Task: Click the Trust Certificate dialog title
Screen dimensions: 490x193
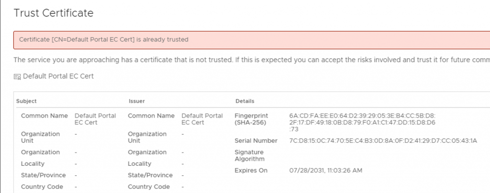Action: (x=54, y=13)
